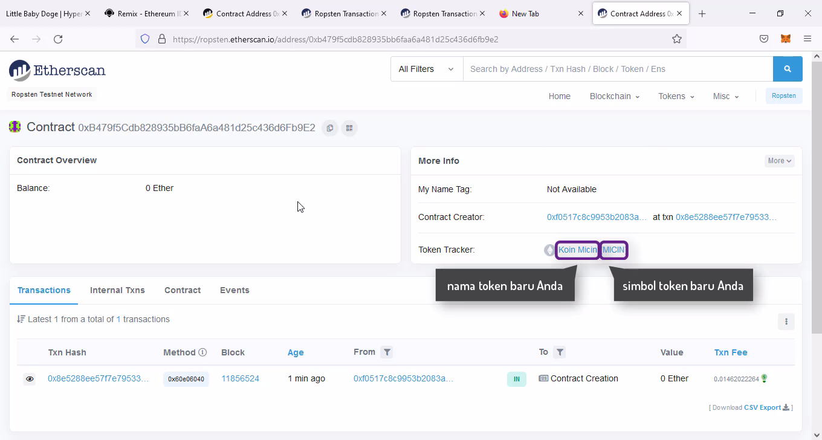The width and height of the screenshot is (822, 440).
Task: Bookmark this page with the star icon
Action: pyautogui.click(x=677, y=39)
